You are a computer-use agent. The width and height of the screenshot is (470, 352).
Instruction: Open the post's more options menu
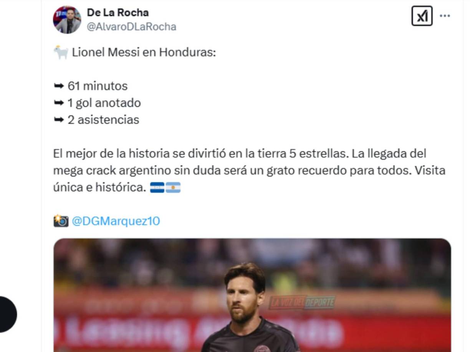tap(445, 16)
